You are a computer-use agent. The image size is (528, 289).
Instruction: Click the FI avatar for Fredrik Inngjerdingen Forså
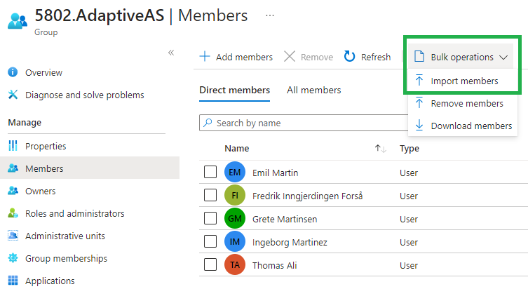point(235,195)
